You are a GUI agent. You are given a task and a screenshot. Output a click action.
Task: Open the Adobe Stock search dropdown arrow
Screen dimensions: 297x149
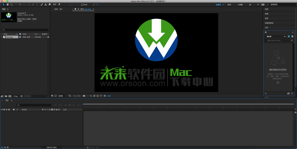pyautogui.click(x=292, y=40)
